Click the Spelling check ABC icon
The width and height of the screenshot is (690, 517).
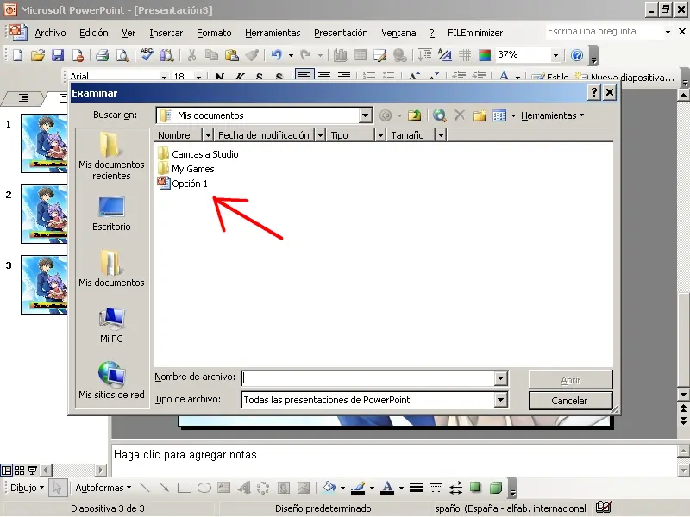(147, 55)
